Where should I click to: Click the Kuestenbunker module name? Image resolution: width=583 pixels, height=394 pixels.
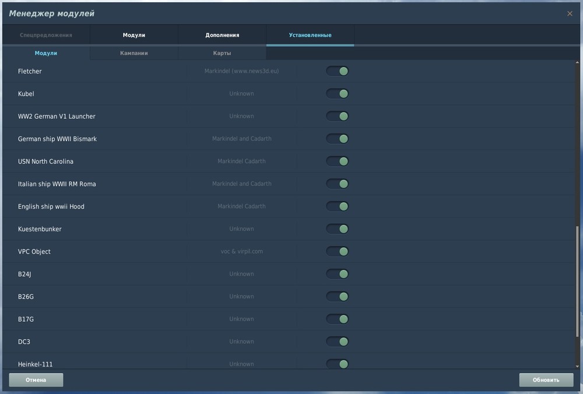click(x=40, y=229)
